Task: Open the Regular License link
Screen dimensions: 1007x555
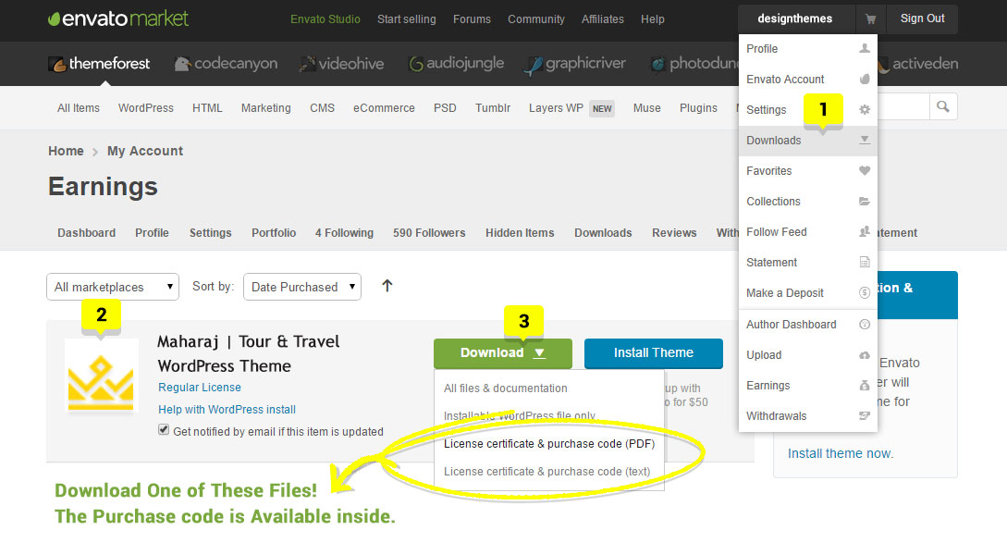Action: [x=200, y=388]
